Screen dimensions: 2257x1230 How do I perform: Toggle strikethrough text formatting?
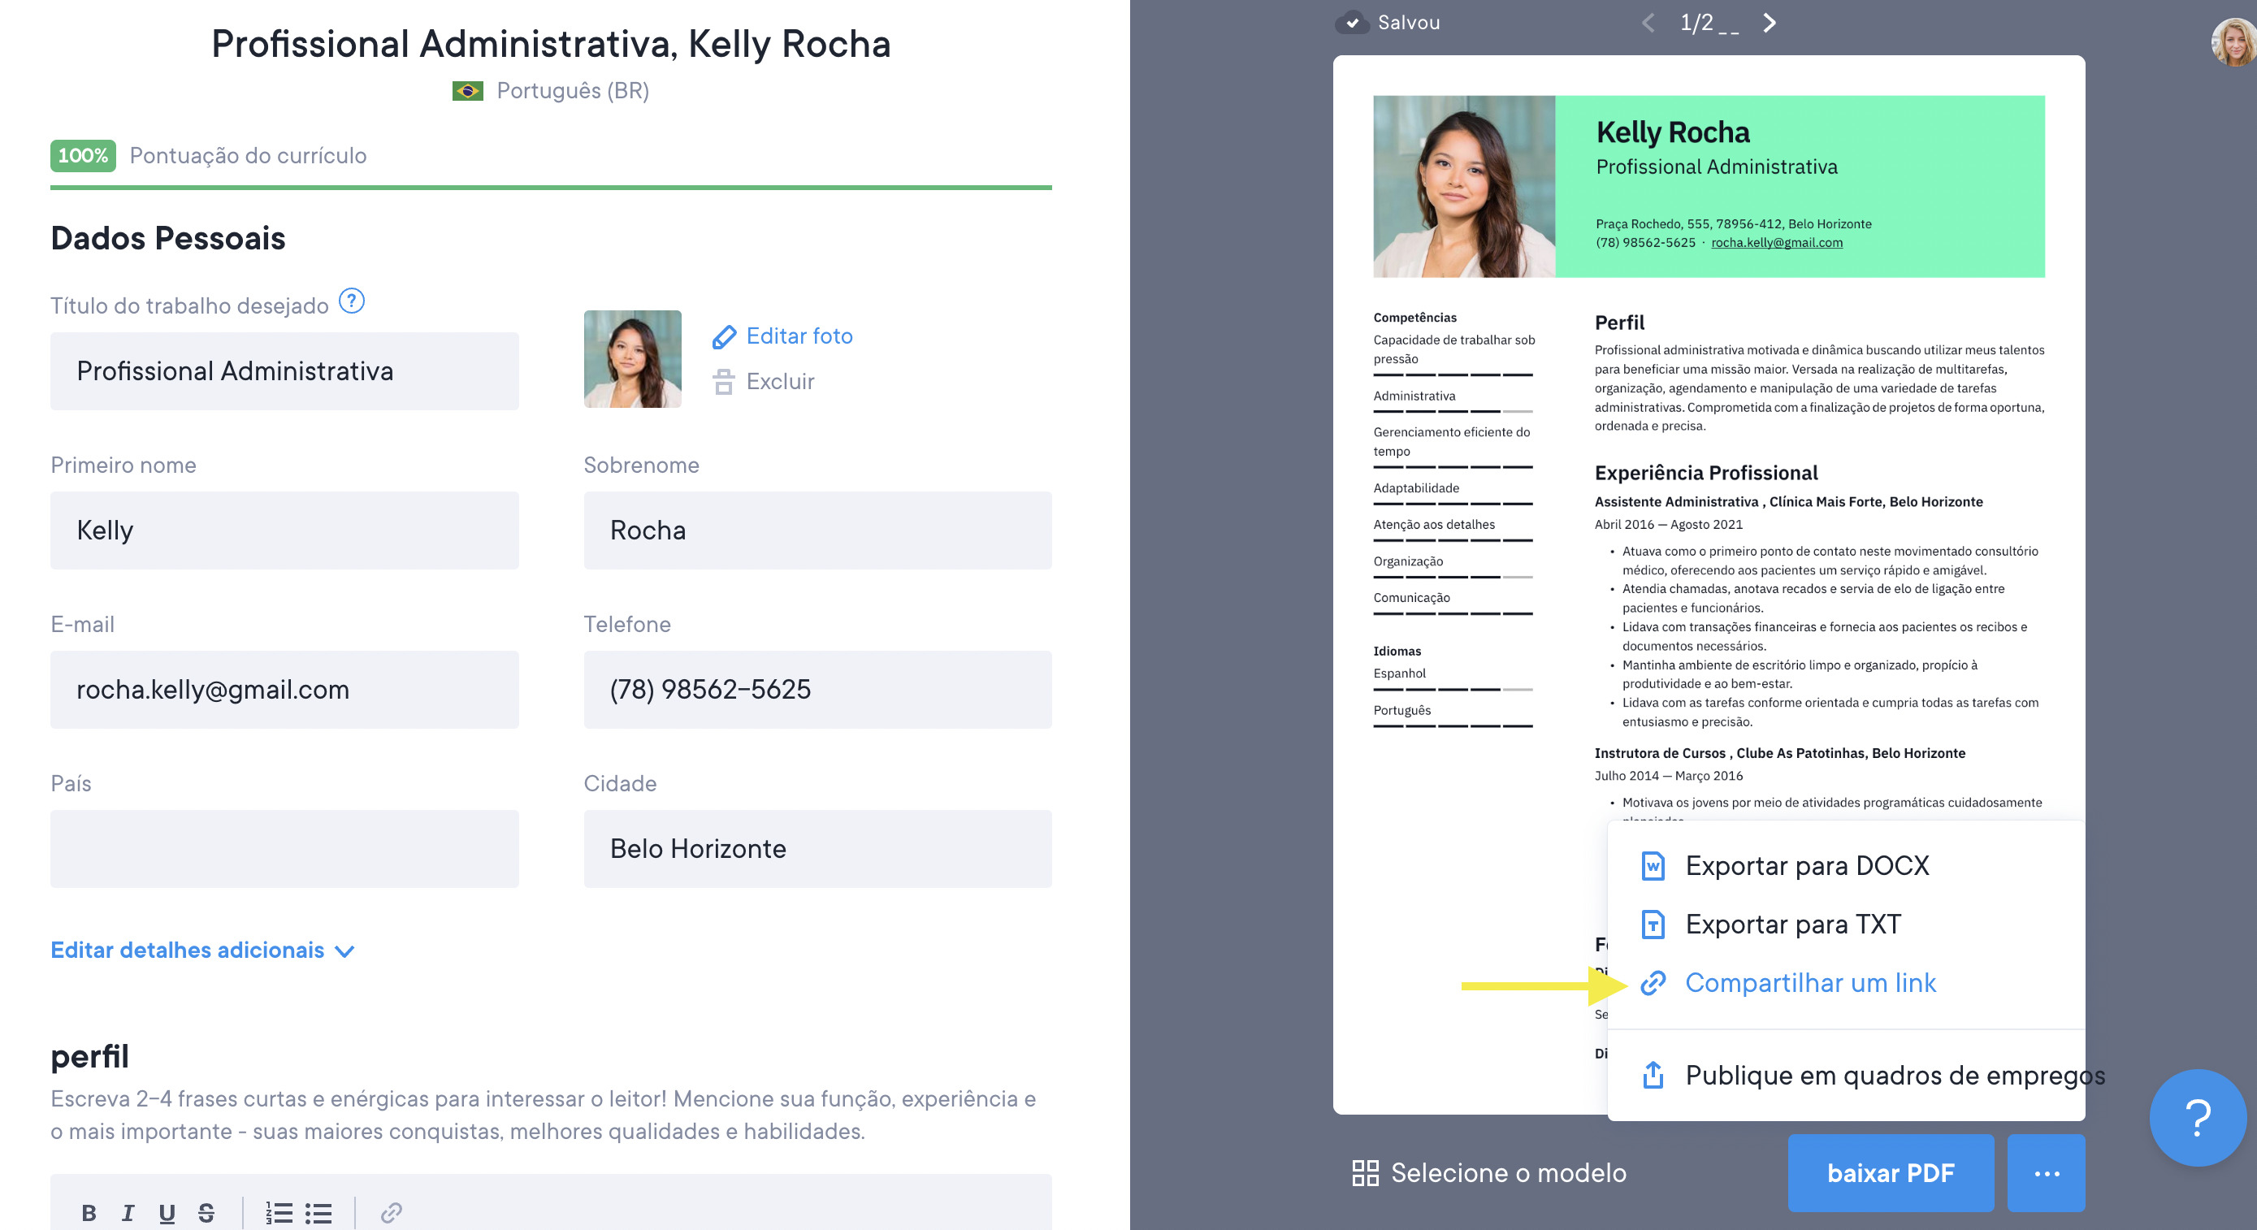pos(206,1212)
